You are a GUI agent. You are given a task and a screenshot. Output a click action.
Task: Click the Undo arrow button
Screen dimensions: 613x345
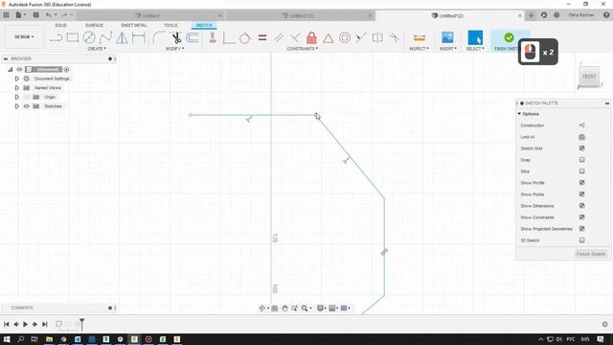point(49,15)
